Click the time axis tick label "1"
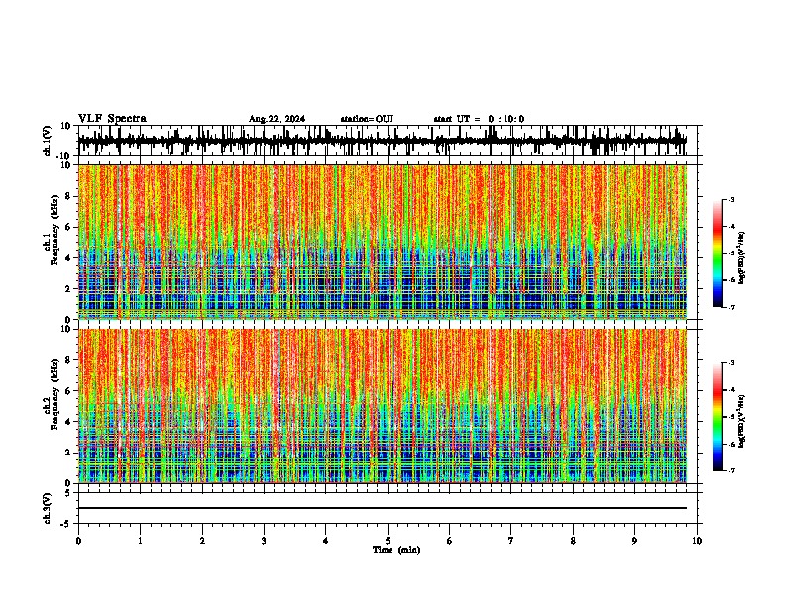This screenshot has width=785, height=606. click(140, 541)
